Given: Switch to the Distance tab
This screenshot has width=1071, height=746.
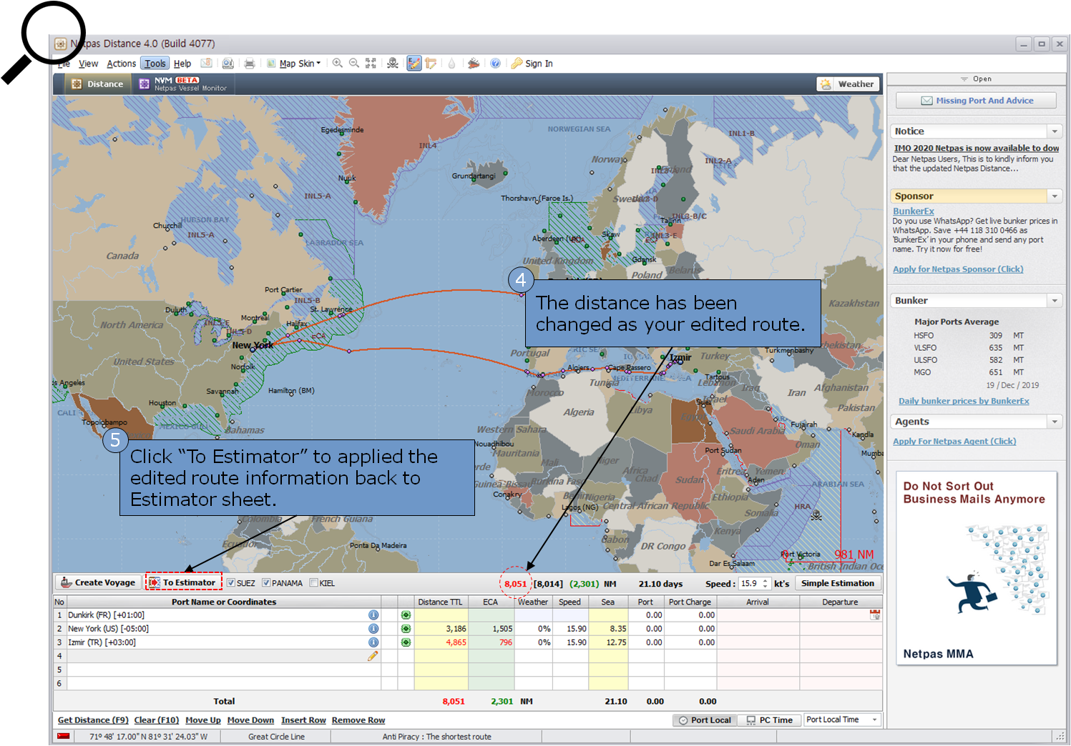Looking at the screenshot, I should 97,84.
